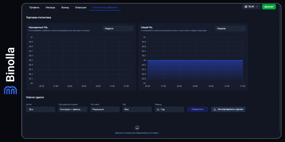Click the empty-data inbox icon
Image resolution: width=285 pixels, height=142 pixels.
(137, 128)
